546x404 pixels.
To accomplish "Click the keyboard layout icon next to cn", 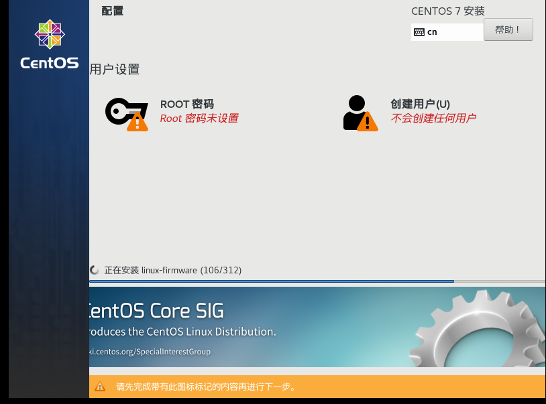I will [419, 32].
